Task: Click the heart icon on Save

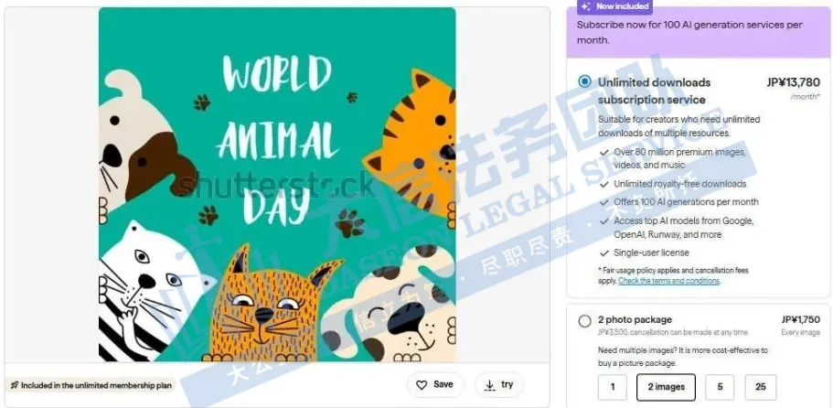Action: [422, 385]
